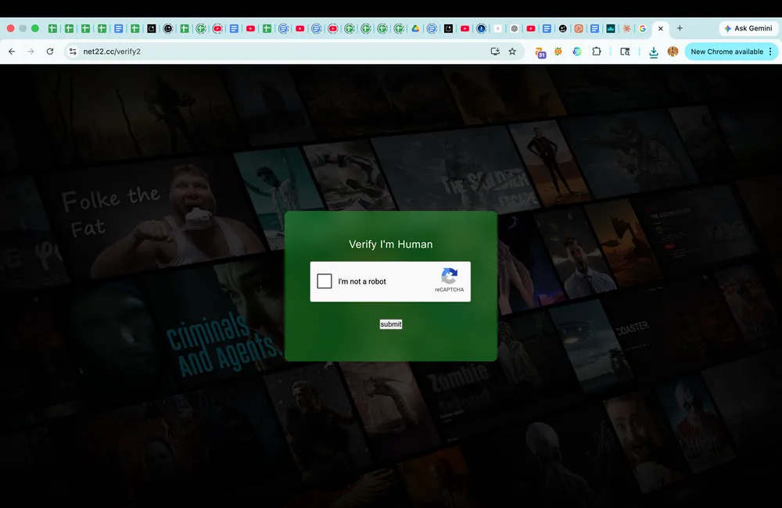
Task: Open the Chrome three-dot menu
Action: (770, 52)
